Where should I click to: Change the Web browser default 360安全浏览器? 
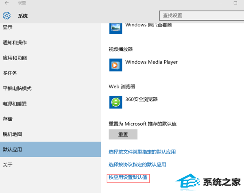click(x=142, y=99)
